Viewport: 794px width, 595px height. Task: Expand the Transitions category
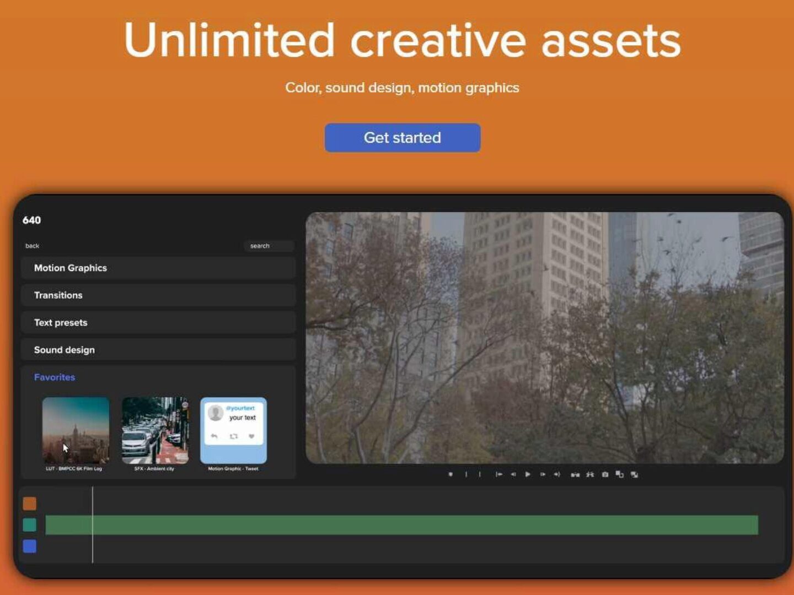(x=158, y=295)
